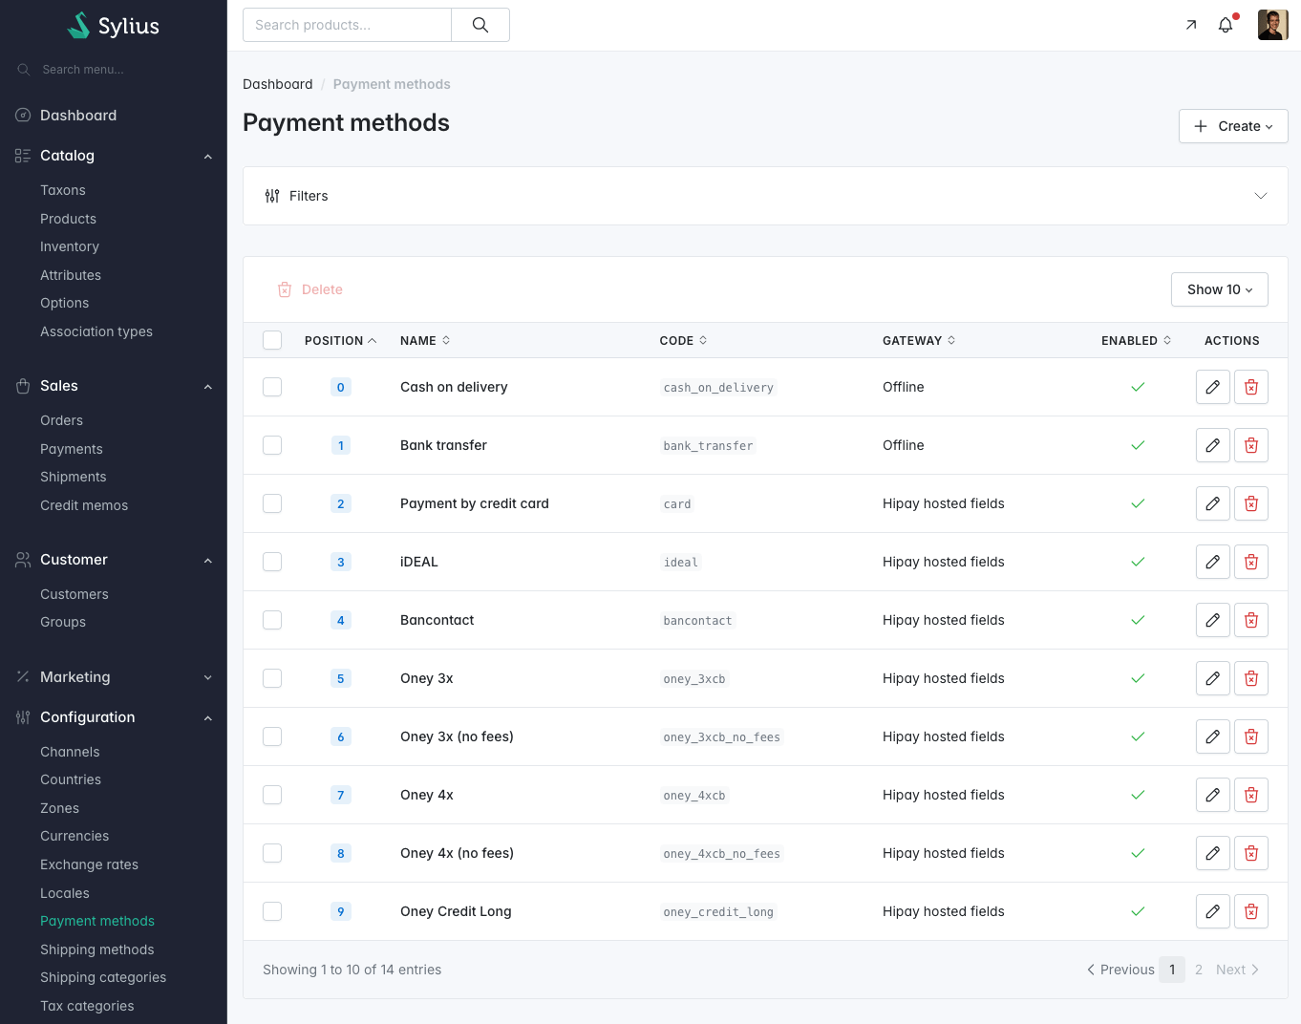This screenshot has height=1024, width=1301.
Task: Open the storefront arrow icon in header
Action: tap(1191, 25)
